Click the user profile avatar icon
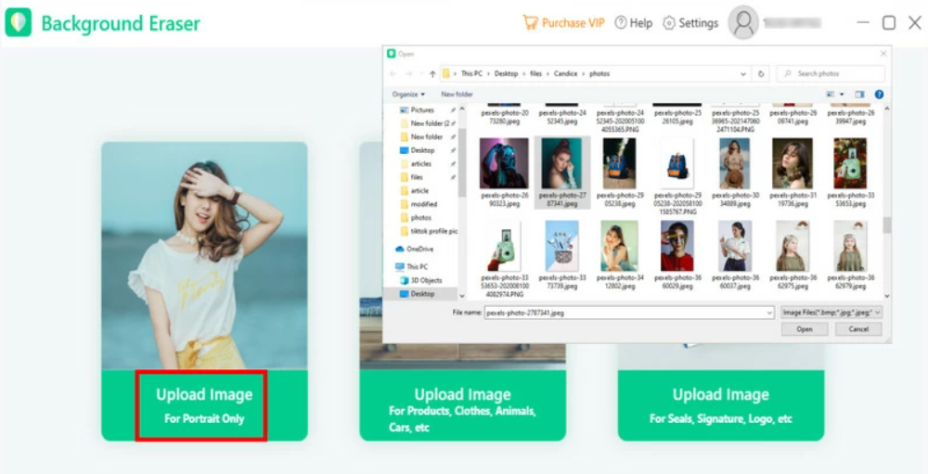The image size is (928, 474). click(743, 23)
